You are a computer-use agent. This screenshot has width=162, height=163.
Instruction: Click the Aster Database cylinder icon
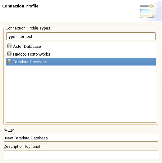pyautogui.click(x=9, y=46)
